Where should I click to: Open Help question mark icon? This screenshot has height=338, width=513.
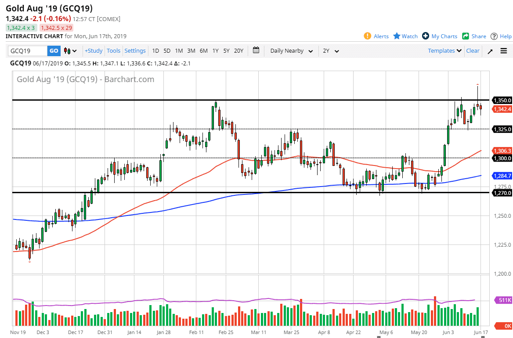pyautogui.click(x=494, y=36)
